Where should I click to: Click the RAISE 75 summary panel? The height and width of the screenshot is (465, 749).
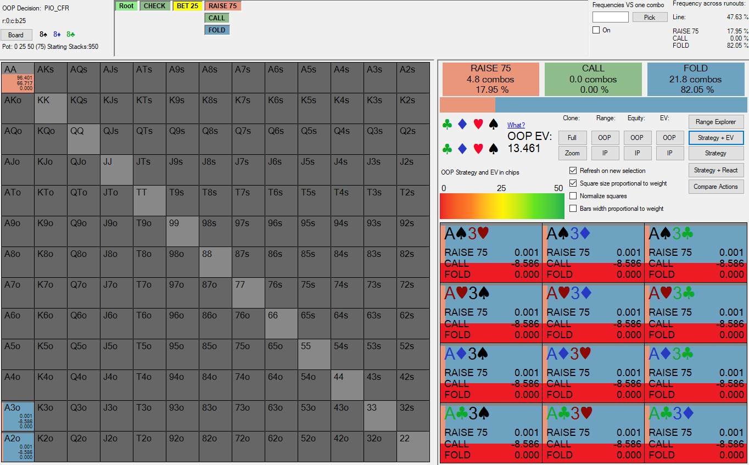(491, 79)
